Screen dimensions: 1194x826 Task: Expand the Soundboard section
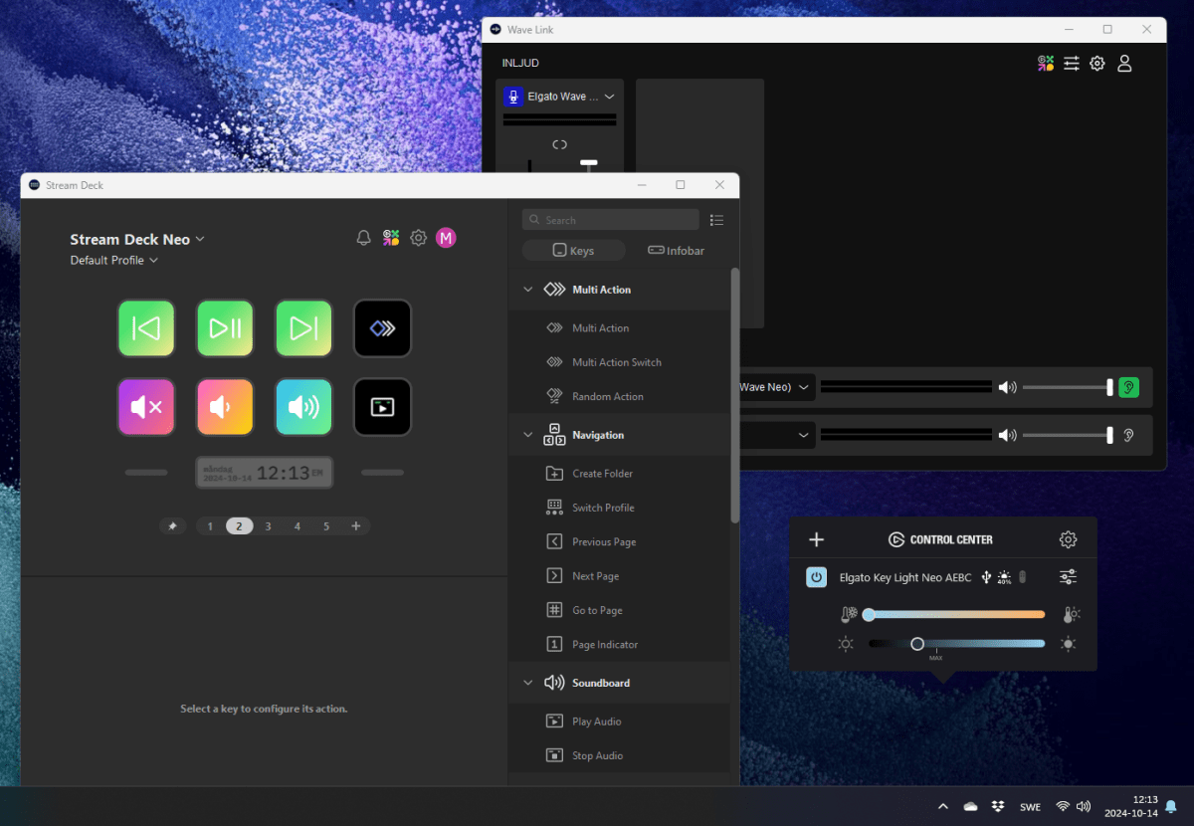point(528,683)
